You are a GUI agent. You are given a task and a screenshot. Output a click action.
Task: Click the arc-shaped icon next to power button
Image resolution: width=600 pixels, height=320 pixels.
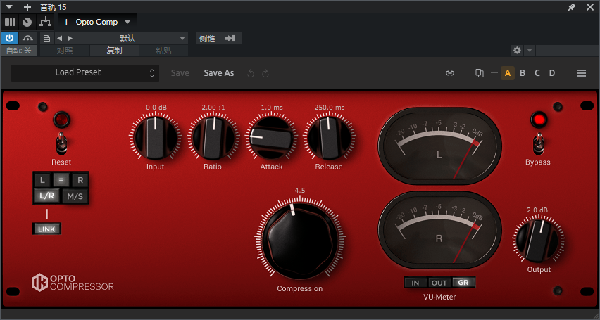[28, 39]
